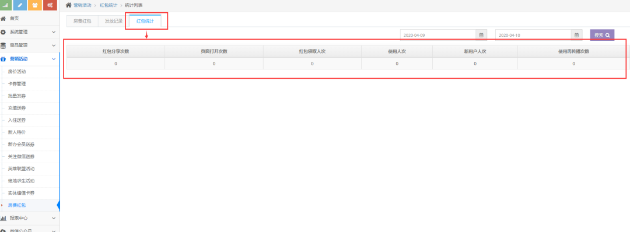630x232 pixels.
Task: Click the home icon in the breadcrumb
Action: [x=69, y=5]
